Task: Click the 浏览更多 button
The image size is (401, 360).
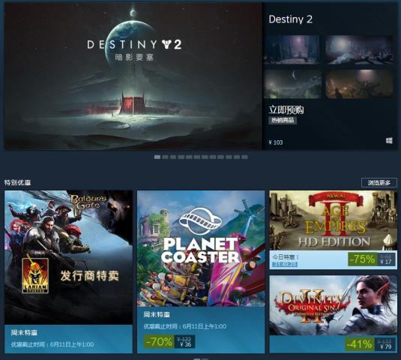Action: [x=379, y=183]
